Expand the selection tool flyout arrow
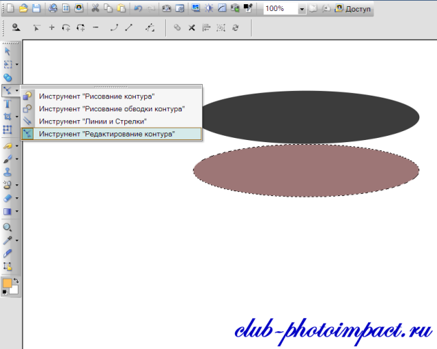Image resolution: width=437 pixels, height=349 pixels. coord(17,64)
